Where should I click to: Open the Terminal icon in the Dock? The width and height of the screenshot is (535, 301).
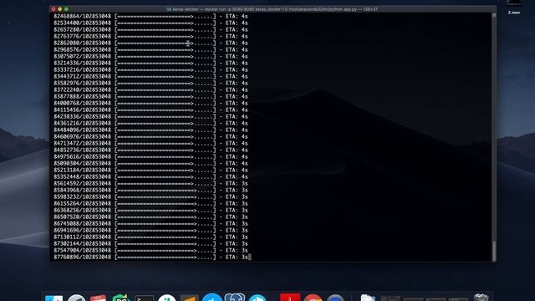point(144,298)
